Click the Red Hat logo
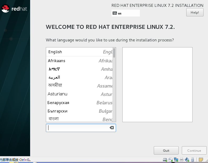Screen dimensions: 208x163 click(14, 9)
